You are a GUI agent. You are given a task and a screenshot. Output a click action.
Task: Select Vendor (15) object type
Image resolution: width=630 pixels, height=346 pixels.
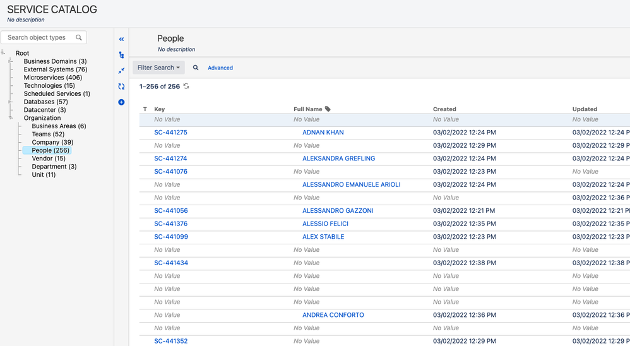point(49,158)
